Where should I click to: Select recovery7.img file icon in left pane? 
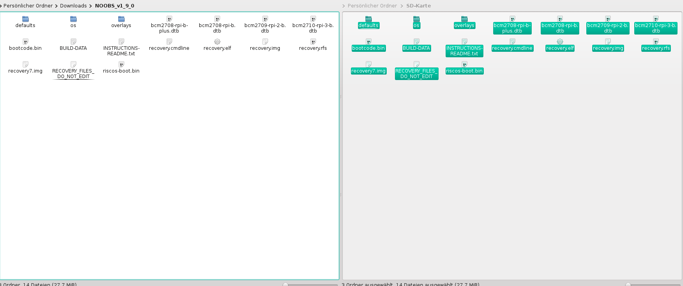point(26,64)
